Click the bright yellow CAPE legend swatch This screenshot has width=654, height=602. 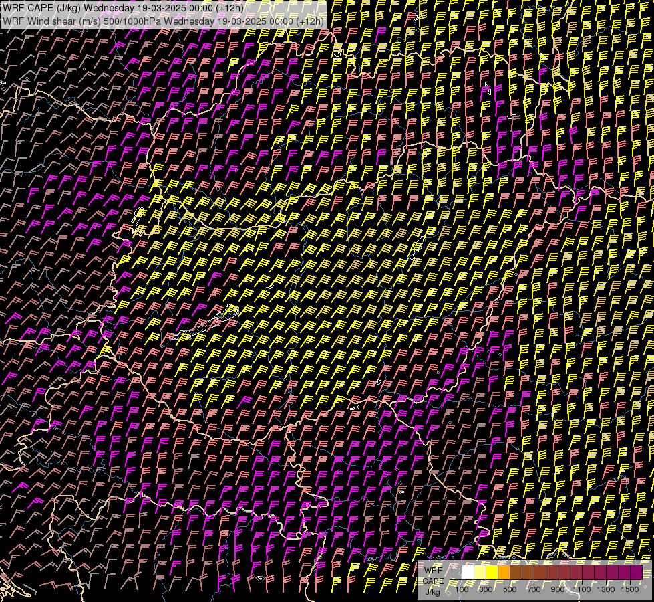492,572
